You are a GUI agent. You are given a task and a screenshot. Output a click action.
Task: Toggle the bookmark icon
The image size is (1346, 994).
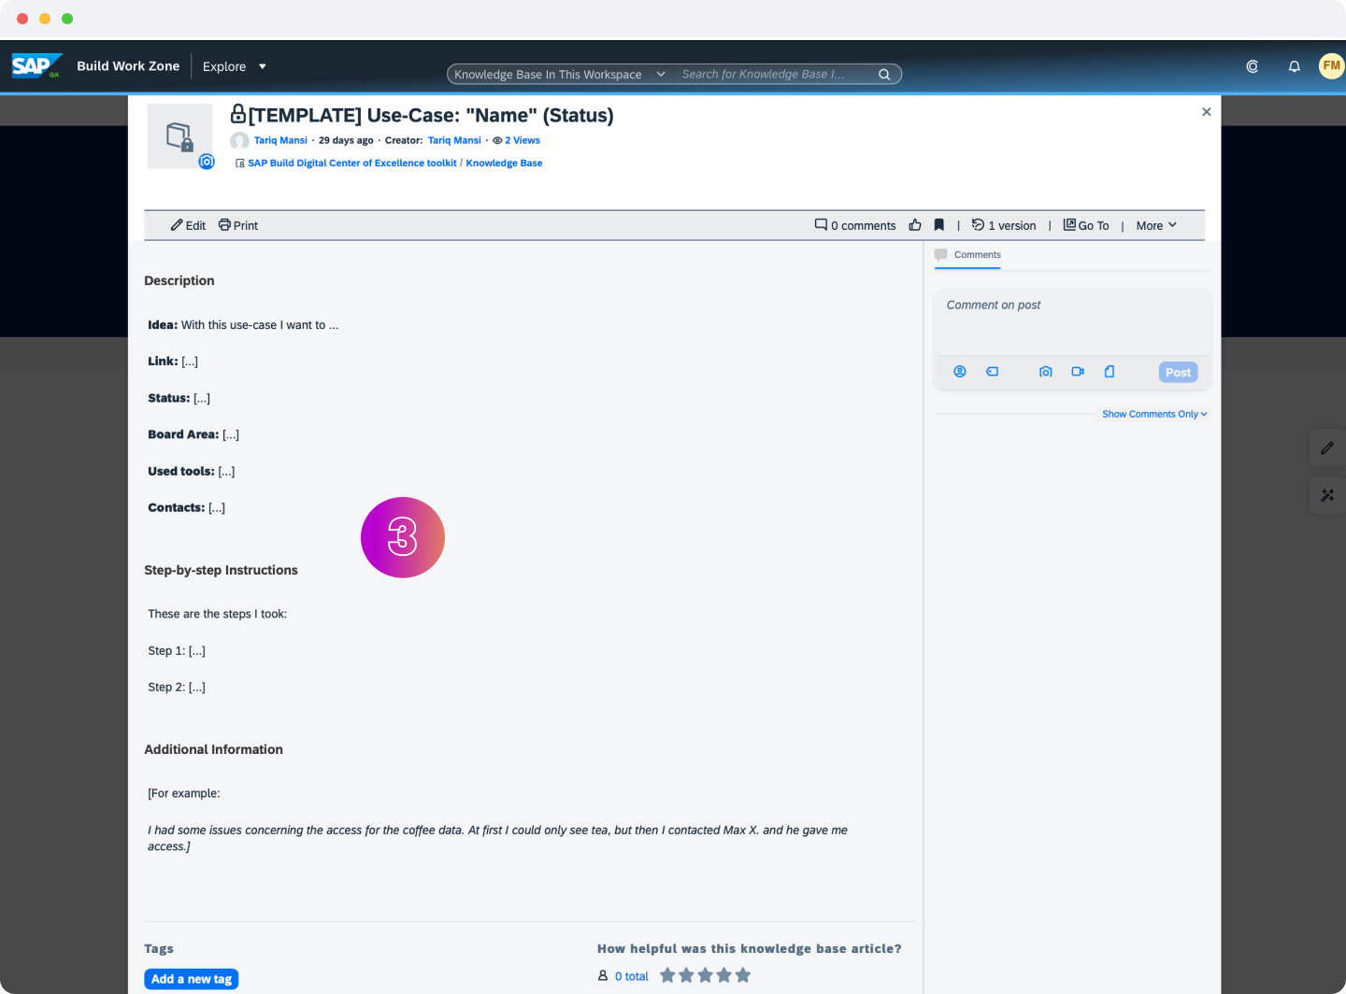coord(939,225)
